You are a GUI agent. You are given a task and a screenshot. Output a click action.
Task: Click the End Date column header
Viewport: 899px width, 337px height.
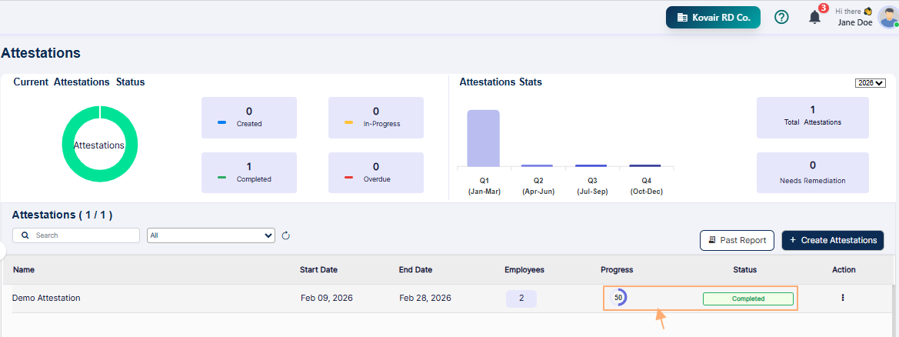416,269
